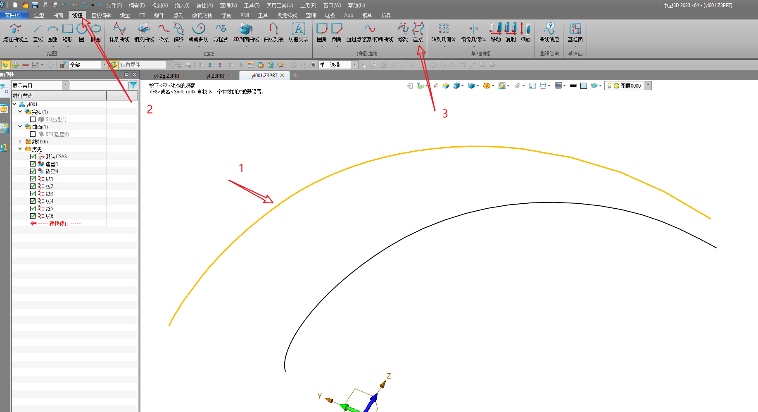Open the 全部 filter dropdown
This screenshot has width=758, height=412.
click(x=105, y=64)
